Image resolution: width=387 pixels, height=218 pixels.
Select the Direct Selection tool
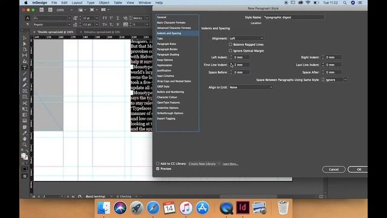[x=25, y=44]
